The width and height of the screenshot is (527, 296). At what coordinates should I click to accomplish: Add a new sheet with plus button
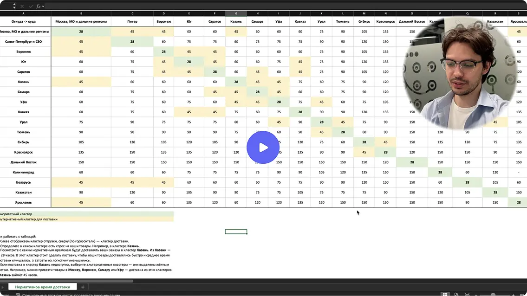point(83,287)
